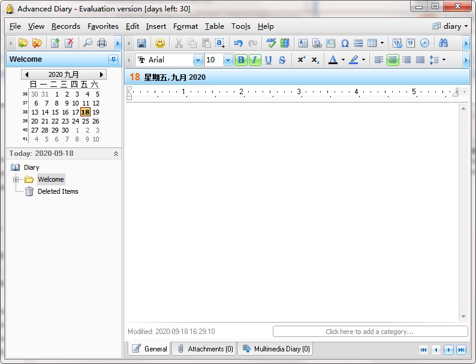Insert a smiley with the yellow face icon
This screenshot has height=364, width=476.
point(160,43)
